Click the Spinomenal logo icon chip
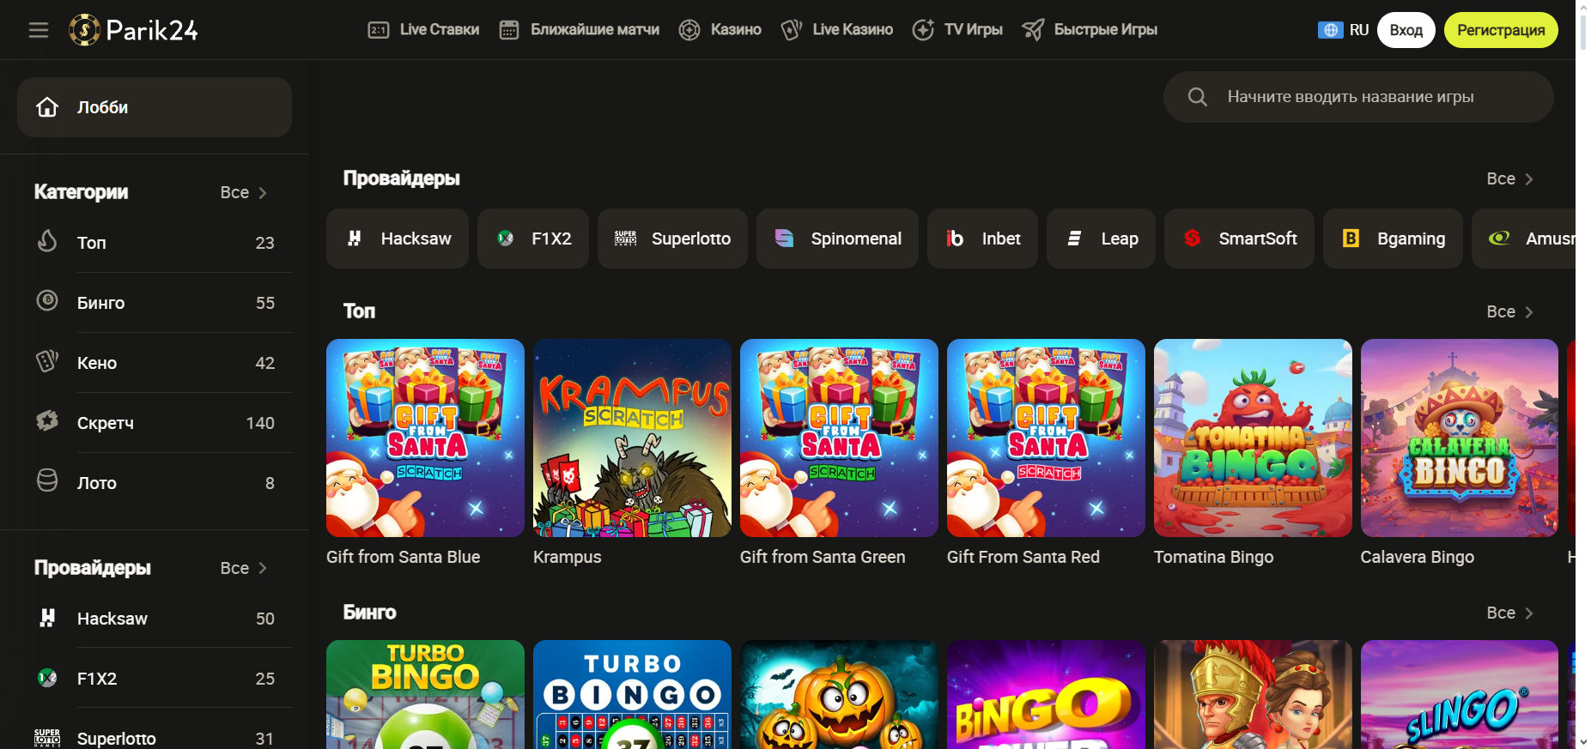 (x=784, y=239)
